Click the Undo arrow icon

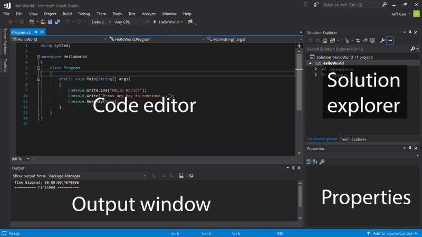pos(68,22)
